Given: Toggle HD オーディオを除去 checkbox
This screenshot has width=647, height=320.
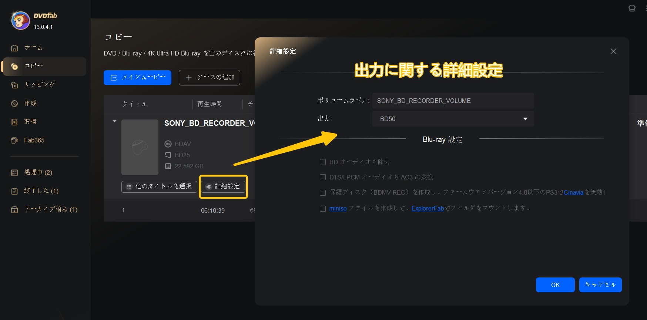Looking at the screenshot, I should [x=323, y=162].
